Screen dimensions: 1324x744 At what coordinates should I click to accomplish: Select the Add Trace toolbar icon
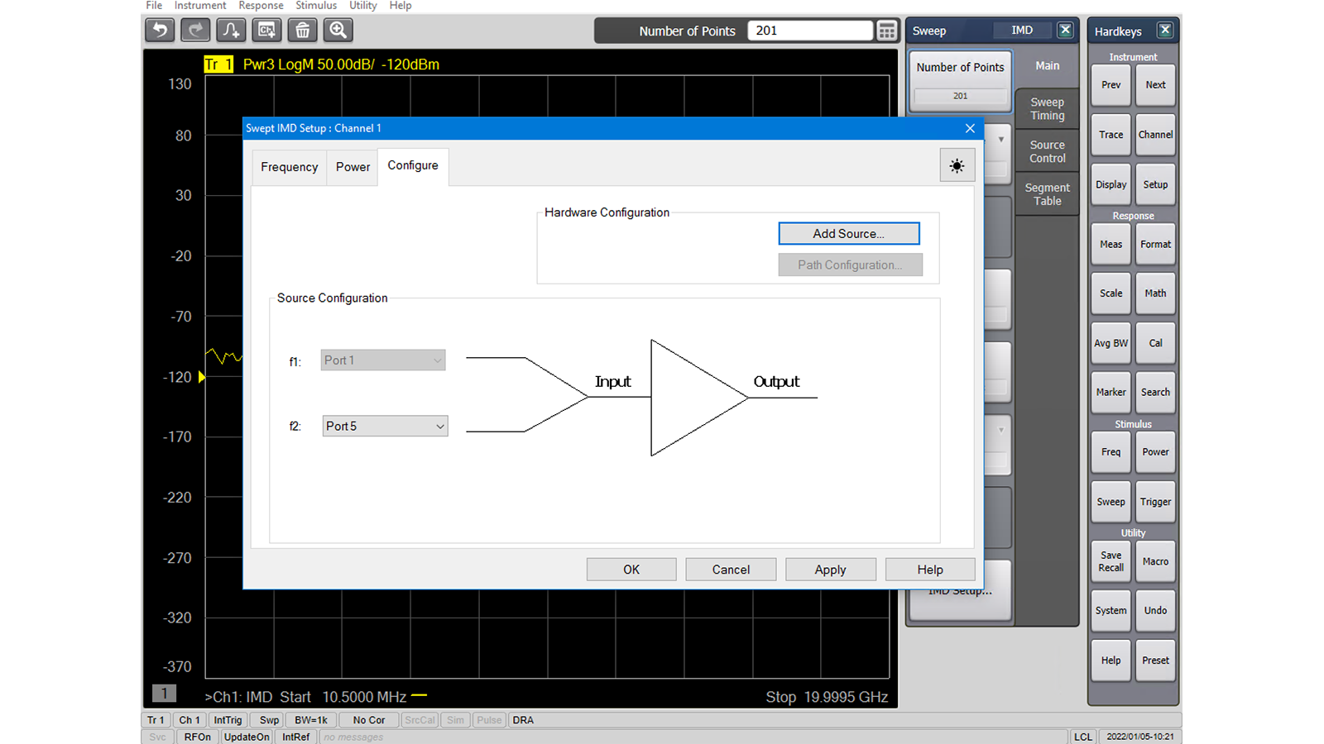pos(231,30)
